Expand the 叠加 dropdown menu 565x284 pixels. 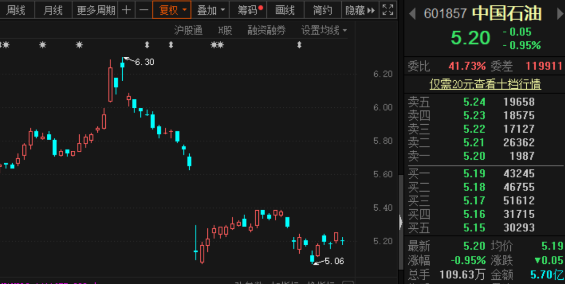pos(211,10)
